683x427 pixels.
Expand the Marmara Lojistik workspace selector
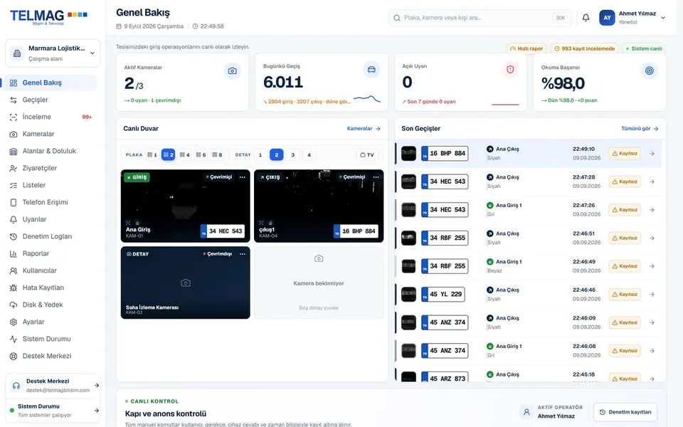click(53, 53)
